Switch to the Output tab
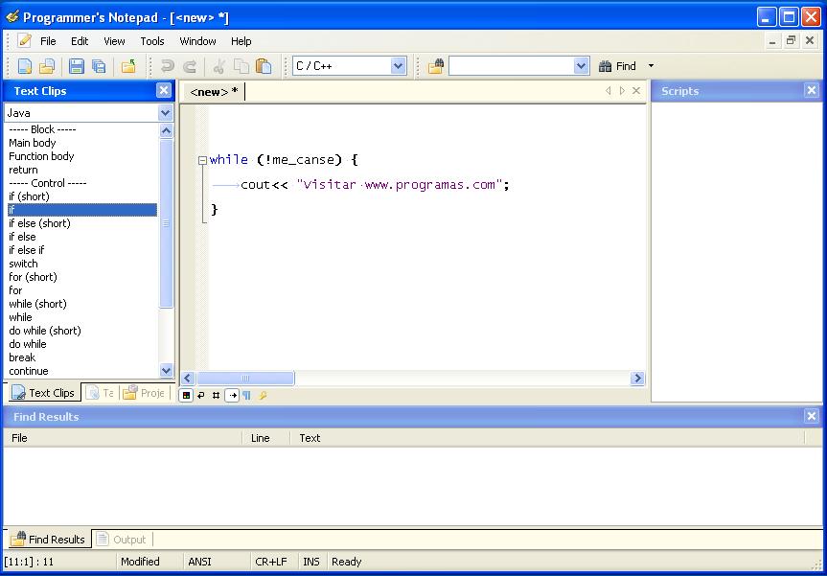 coord(122,539)
